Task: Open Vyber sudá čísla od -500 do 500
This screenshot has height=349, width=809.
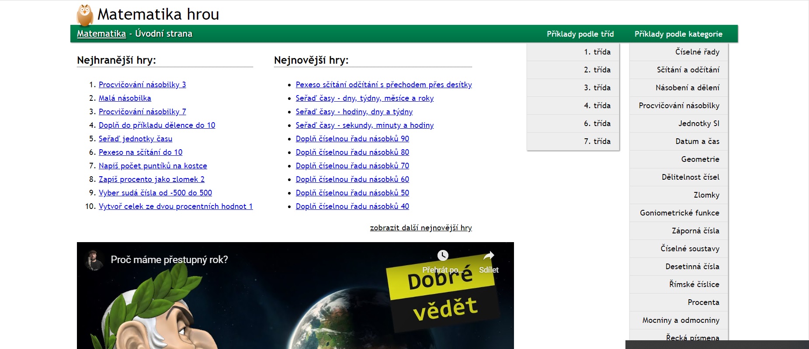Action: coord(155,193)
